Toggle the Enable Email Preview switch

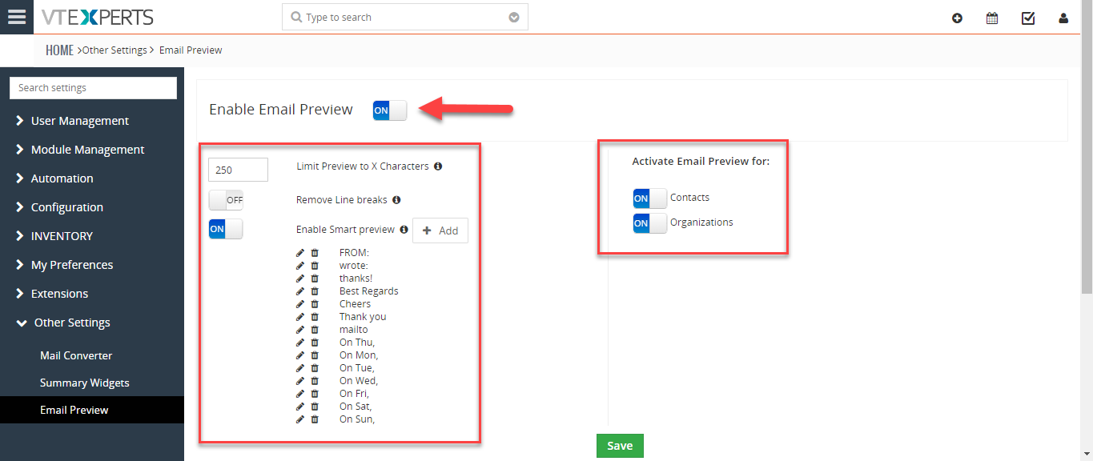390,110
